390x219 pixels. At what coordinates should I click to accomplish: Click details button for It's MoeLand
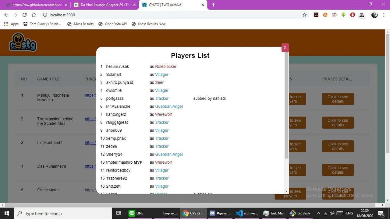click(338, 146)
